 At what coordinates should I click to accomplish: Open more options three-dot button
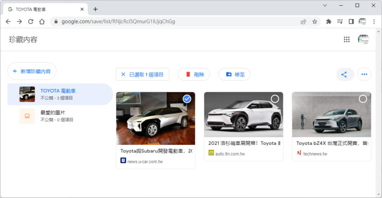click(364, 74)
